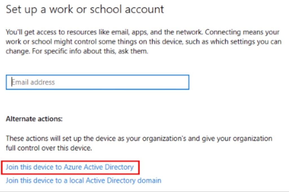This screenshot has height=192, width=289.
Task: Click the 'Set up a work or school account' heading
Action: coord(85,9)
